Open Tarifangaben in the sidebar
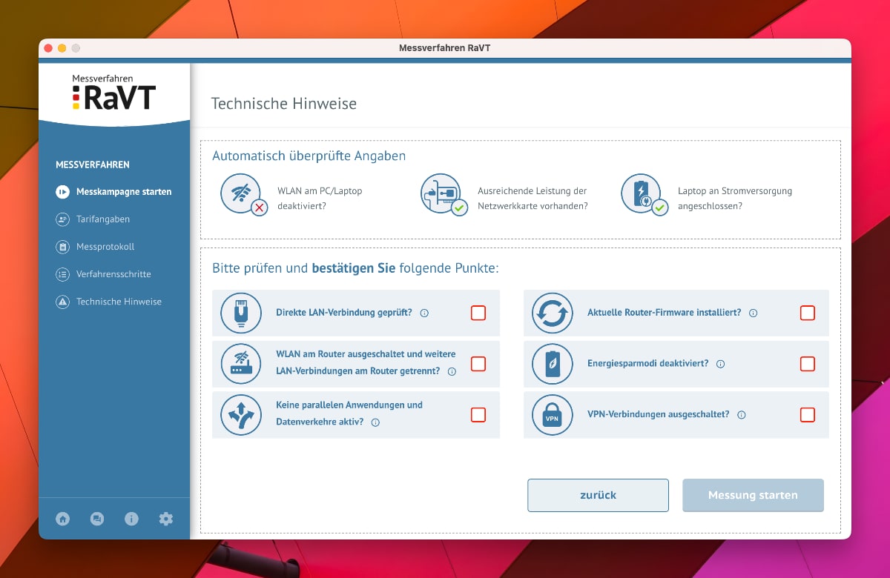This screenshot has height=578, width=890. (103, 219)
